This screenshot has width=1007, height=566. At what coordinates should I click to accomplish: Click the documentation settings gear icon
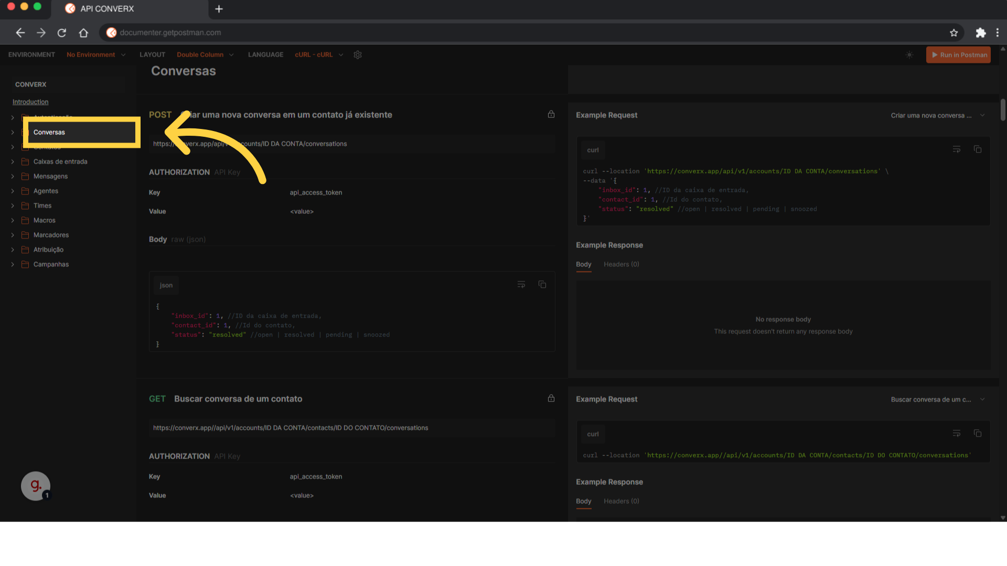point(358,55)
